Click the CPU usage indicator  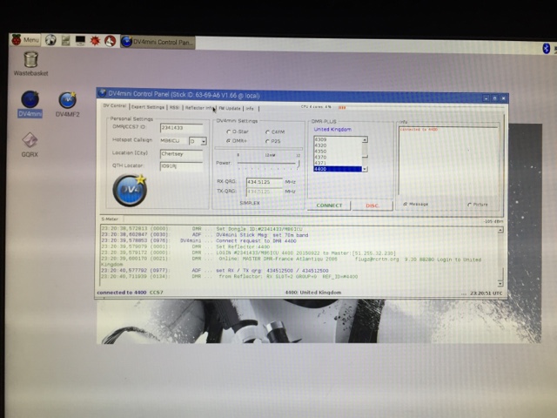click(x=323, y=106)
